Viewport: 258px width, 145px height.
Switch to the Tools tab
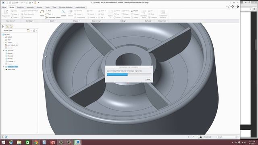[x=48, y=7]
